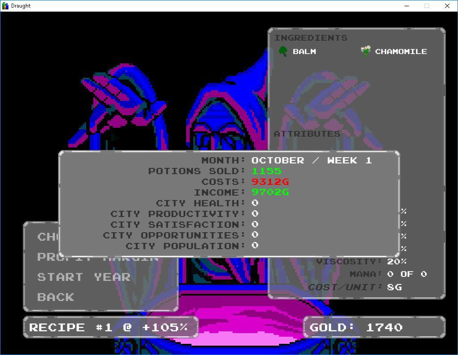Click the potions sold value 1155
458x355 pixels.
coord(266,171)
